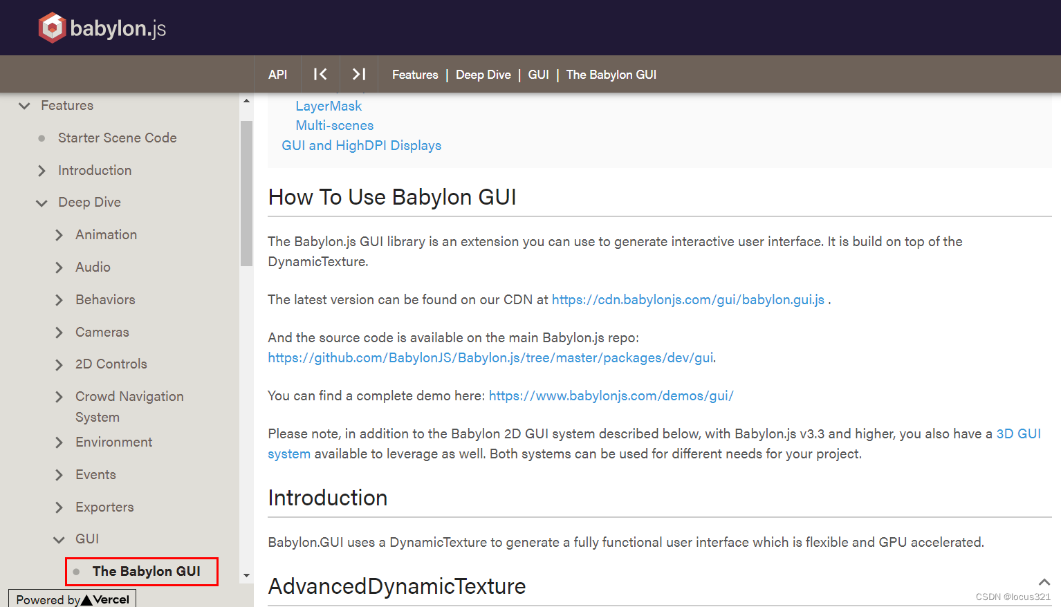Expand the Crowd Navigation System chevron

pyautogui.click(x=59, y=397)
